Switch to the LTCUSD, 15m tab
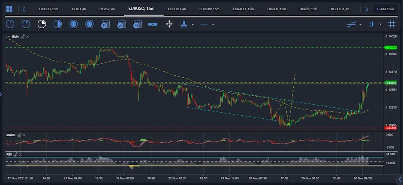Screen dimensions: 403x185 click(x=48, y=9)
